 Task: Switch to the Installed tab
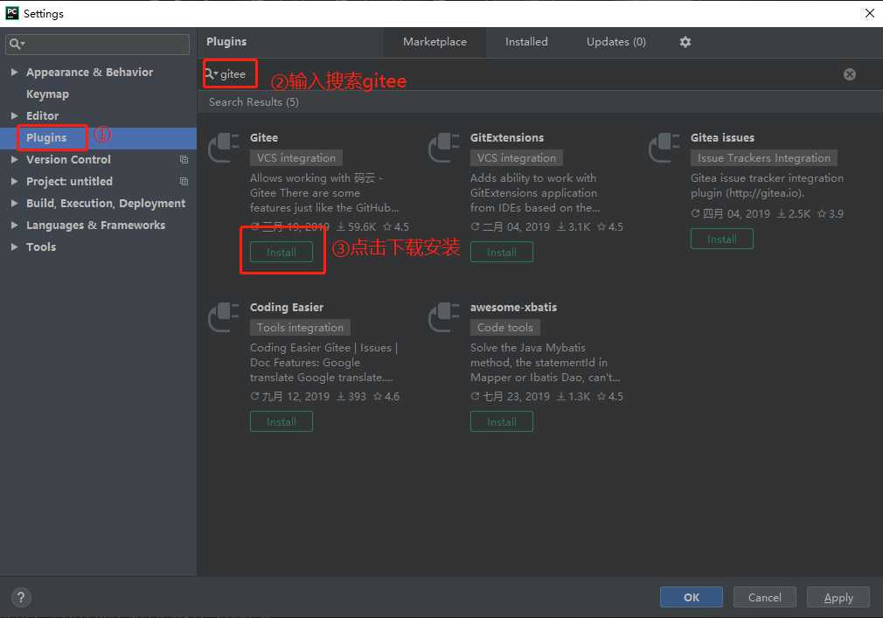point(526,42)
